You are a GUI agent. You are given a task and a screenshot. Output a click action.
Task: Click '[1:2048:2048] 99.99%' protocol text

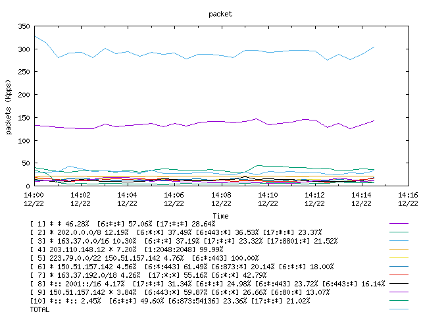click(x=184, y=250)
